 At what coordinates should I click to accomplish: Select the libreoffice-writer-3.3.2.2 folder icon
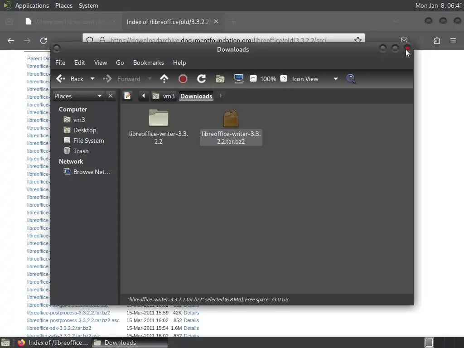pos(158,118)
